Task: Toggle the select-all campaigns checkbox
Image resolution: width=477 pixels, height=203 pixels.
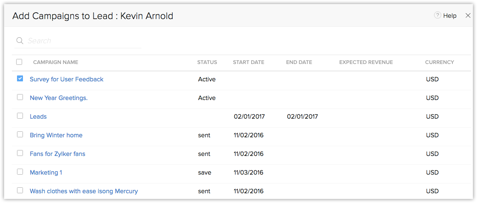Action: (19, 62)
